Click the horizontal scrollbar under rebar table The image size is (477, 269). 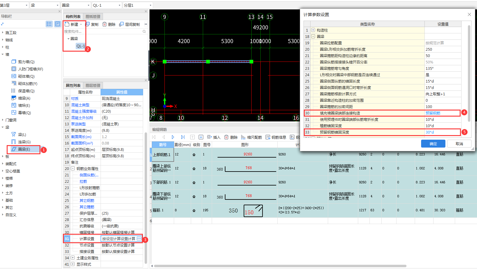[280, 266]
